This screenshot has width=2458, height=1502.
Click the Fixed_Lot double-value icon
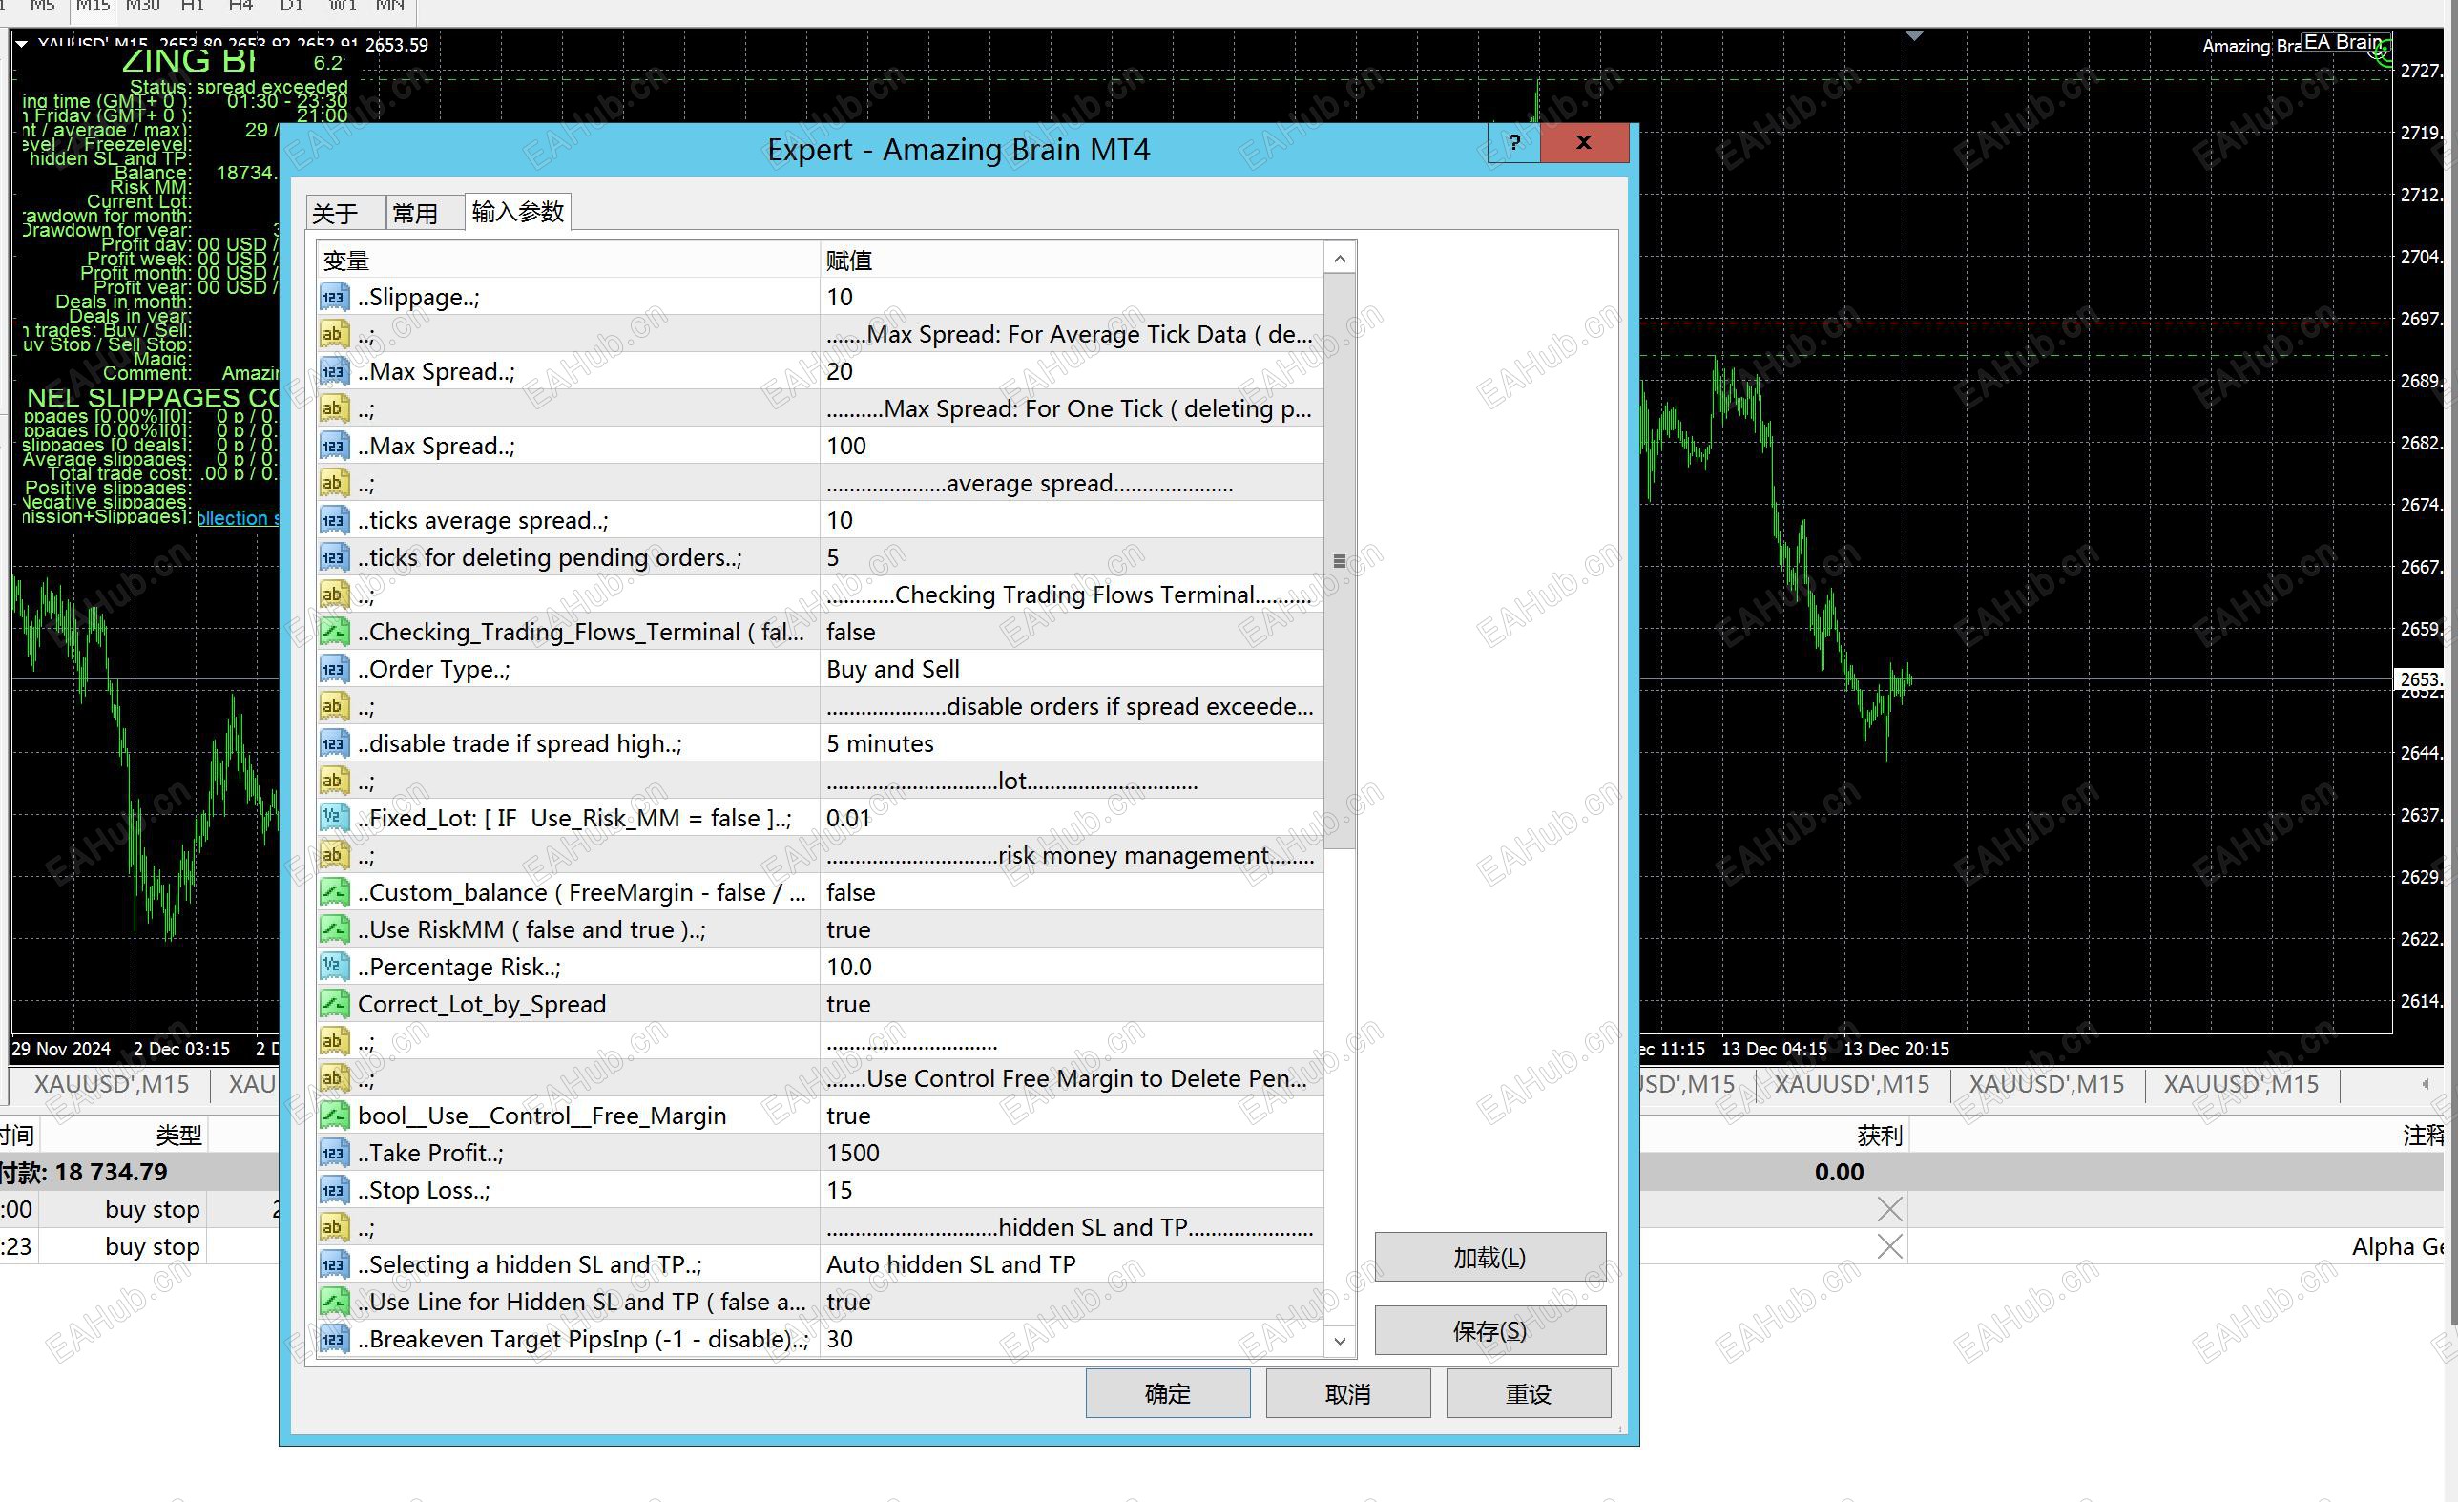point(334,818)
